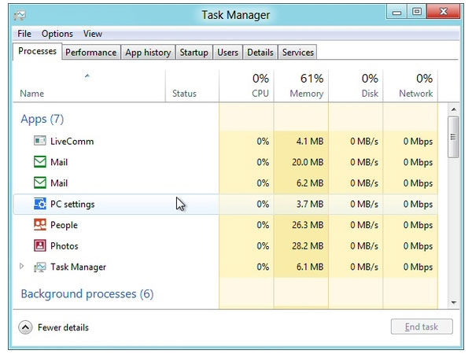The height and width of the screenshot is (354, 472).
Task: Select the Task Manager process icon
Action: pyautogui.click(x=40, y=267)
